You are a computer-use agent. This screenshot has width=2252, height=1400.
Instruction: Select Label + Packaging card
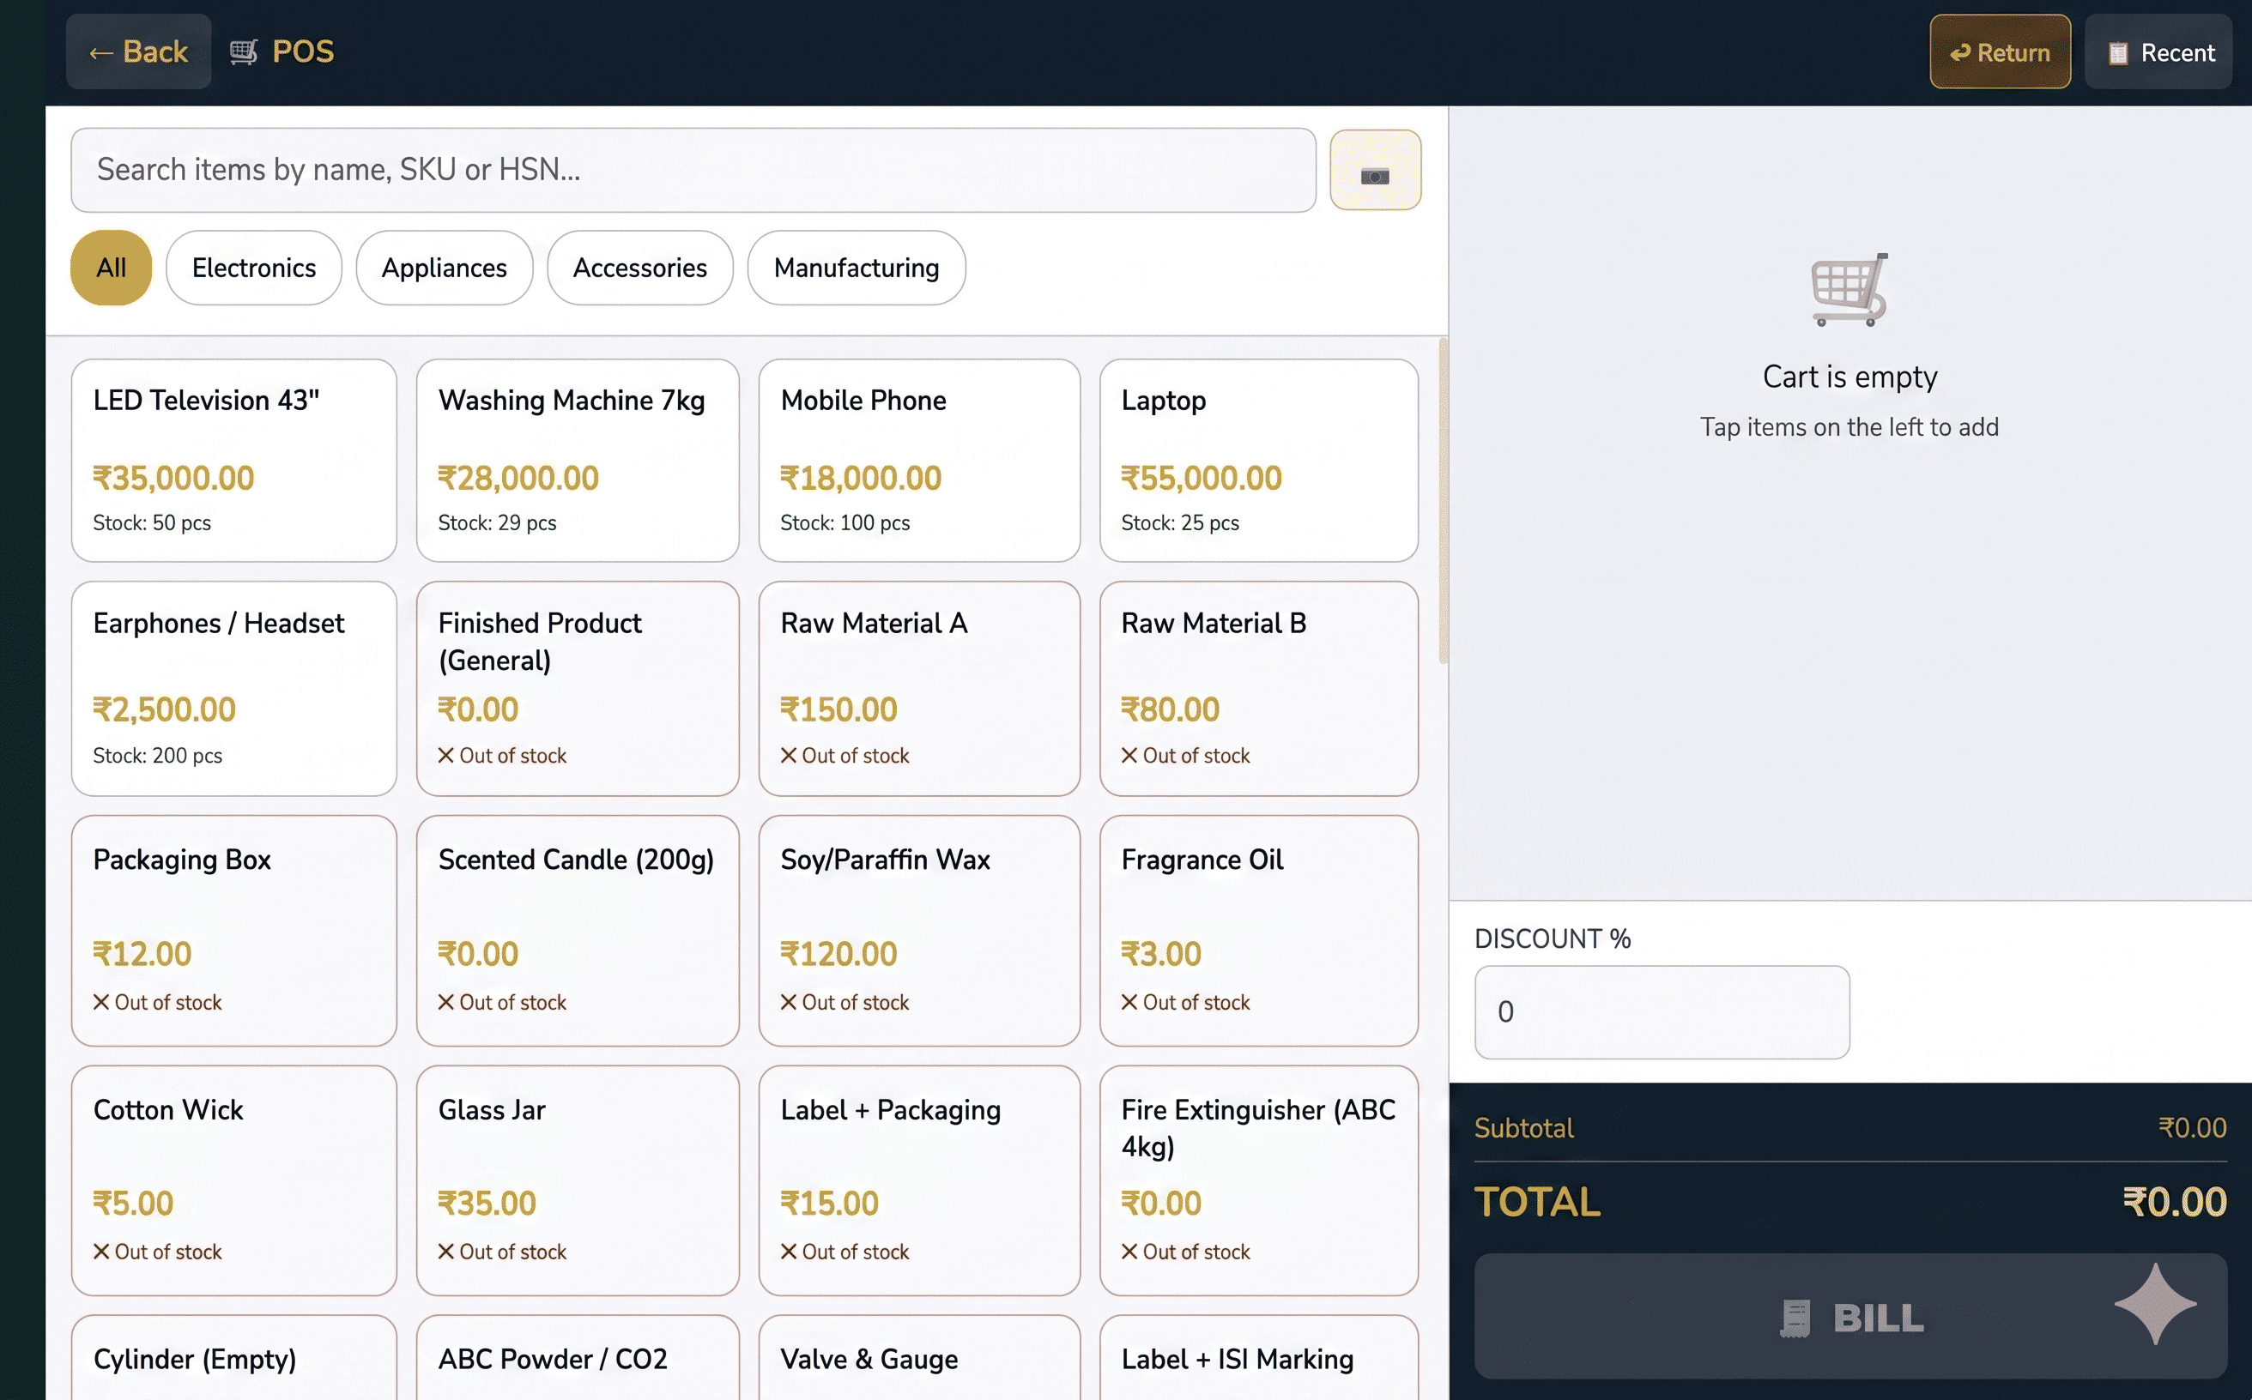tap(919, 1180)
